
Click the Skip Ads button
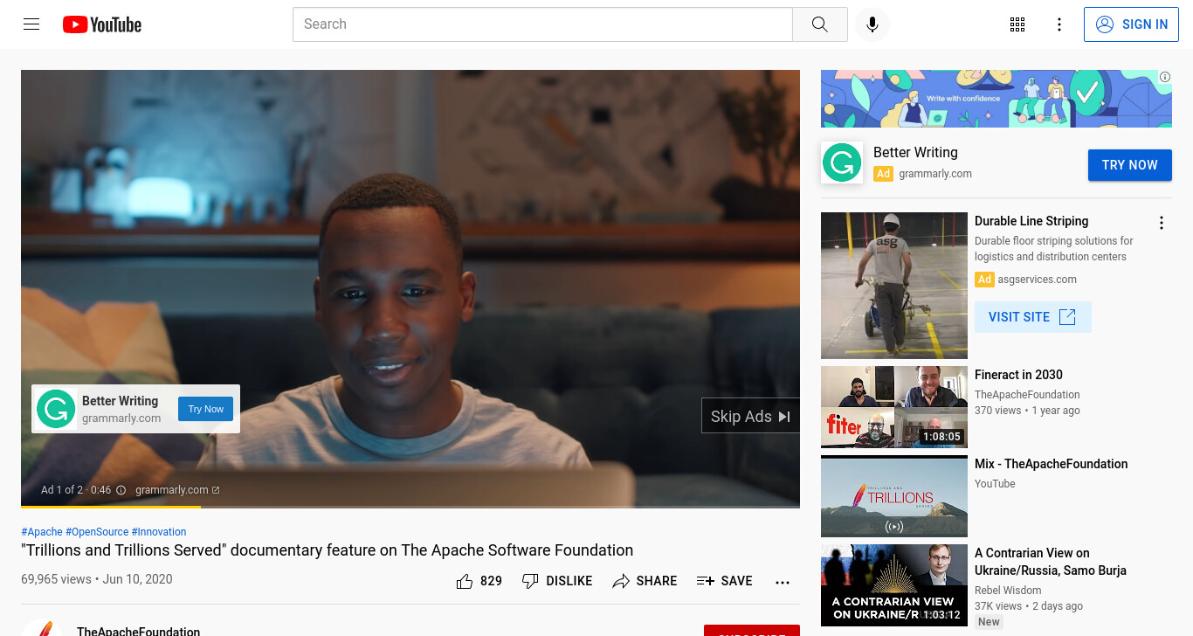(750, 416)
